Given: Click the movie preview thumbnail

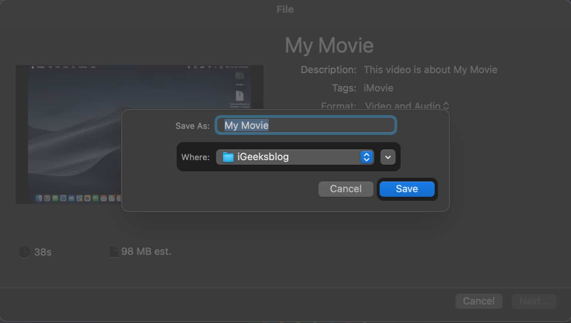Looking at the screenshot, I should (x=140, y=134).
